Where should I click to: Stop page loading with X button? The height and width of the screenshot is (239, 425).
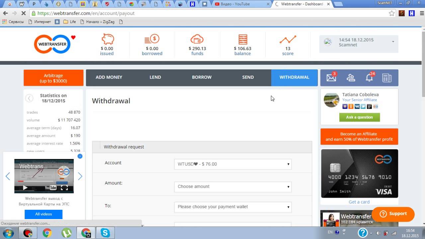[23, 13]
